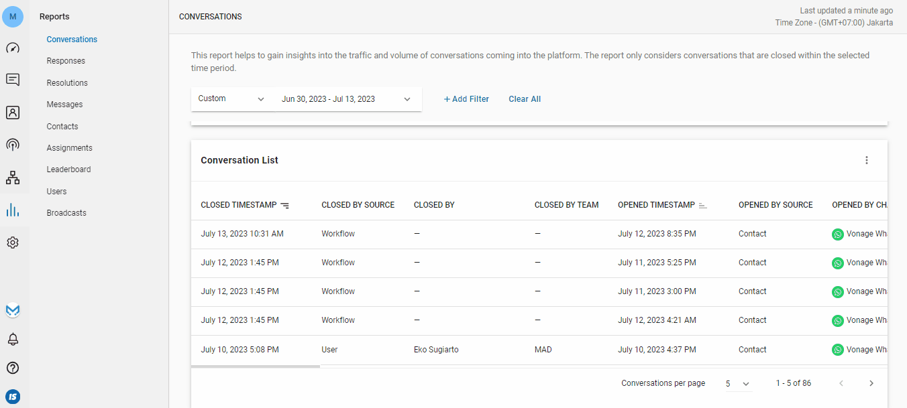Open the Broadcasts antenna icon in sidebar
Screen dimensions: 907x408
(13, 145)
